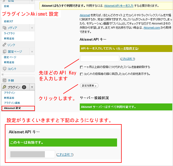Viewport: 173px width, 166px height.
Task: Click the サーバー接続状況 heading
Action: pos(94,98)
